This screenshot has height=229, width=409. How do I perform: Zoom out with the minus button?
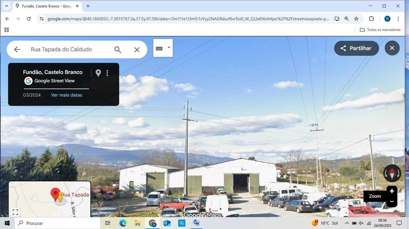point(392,201)
